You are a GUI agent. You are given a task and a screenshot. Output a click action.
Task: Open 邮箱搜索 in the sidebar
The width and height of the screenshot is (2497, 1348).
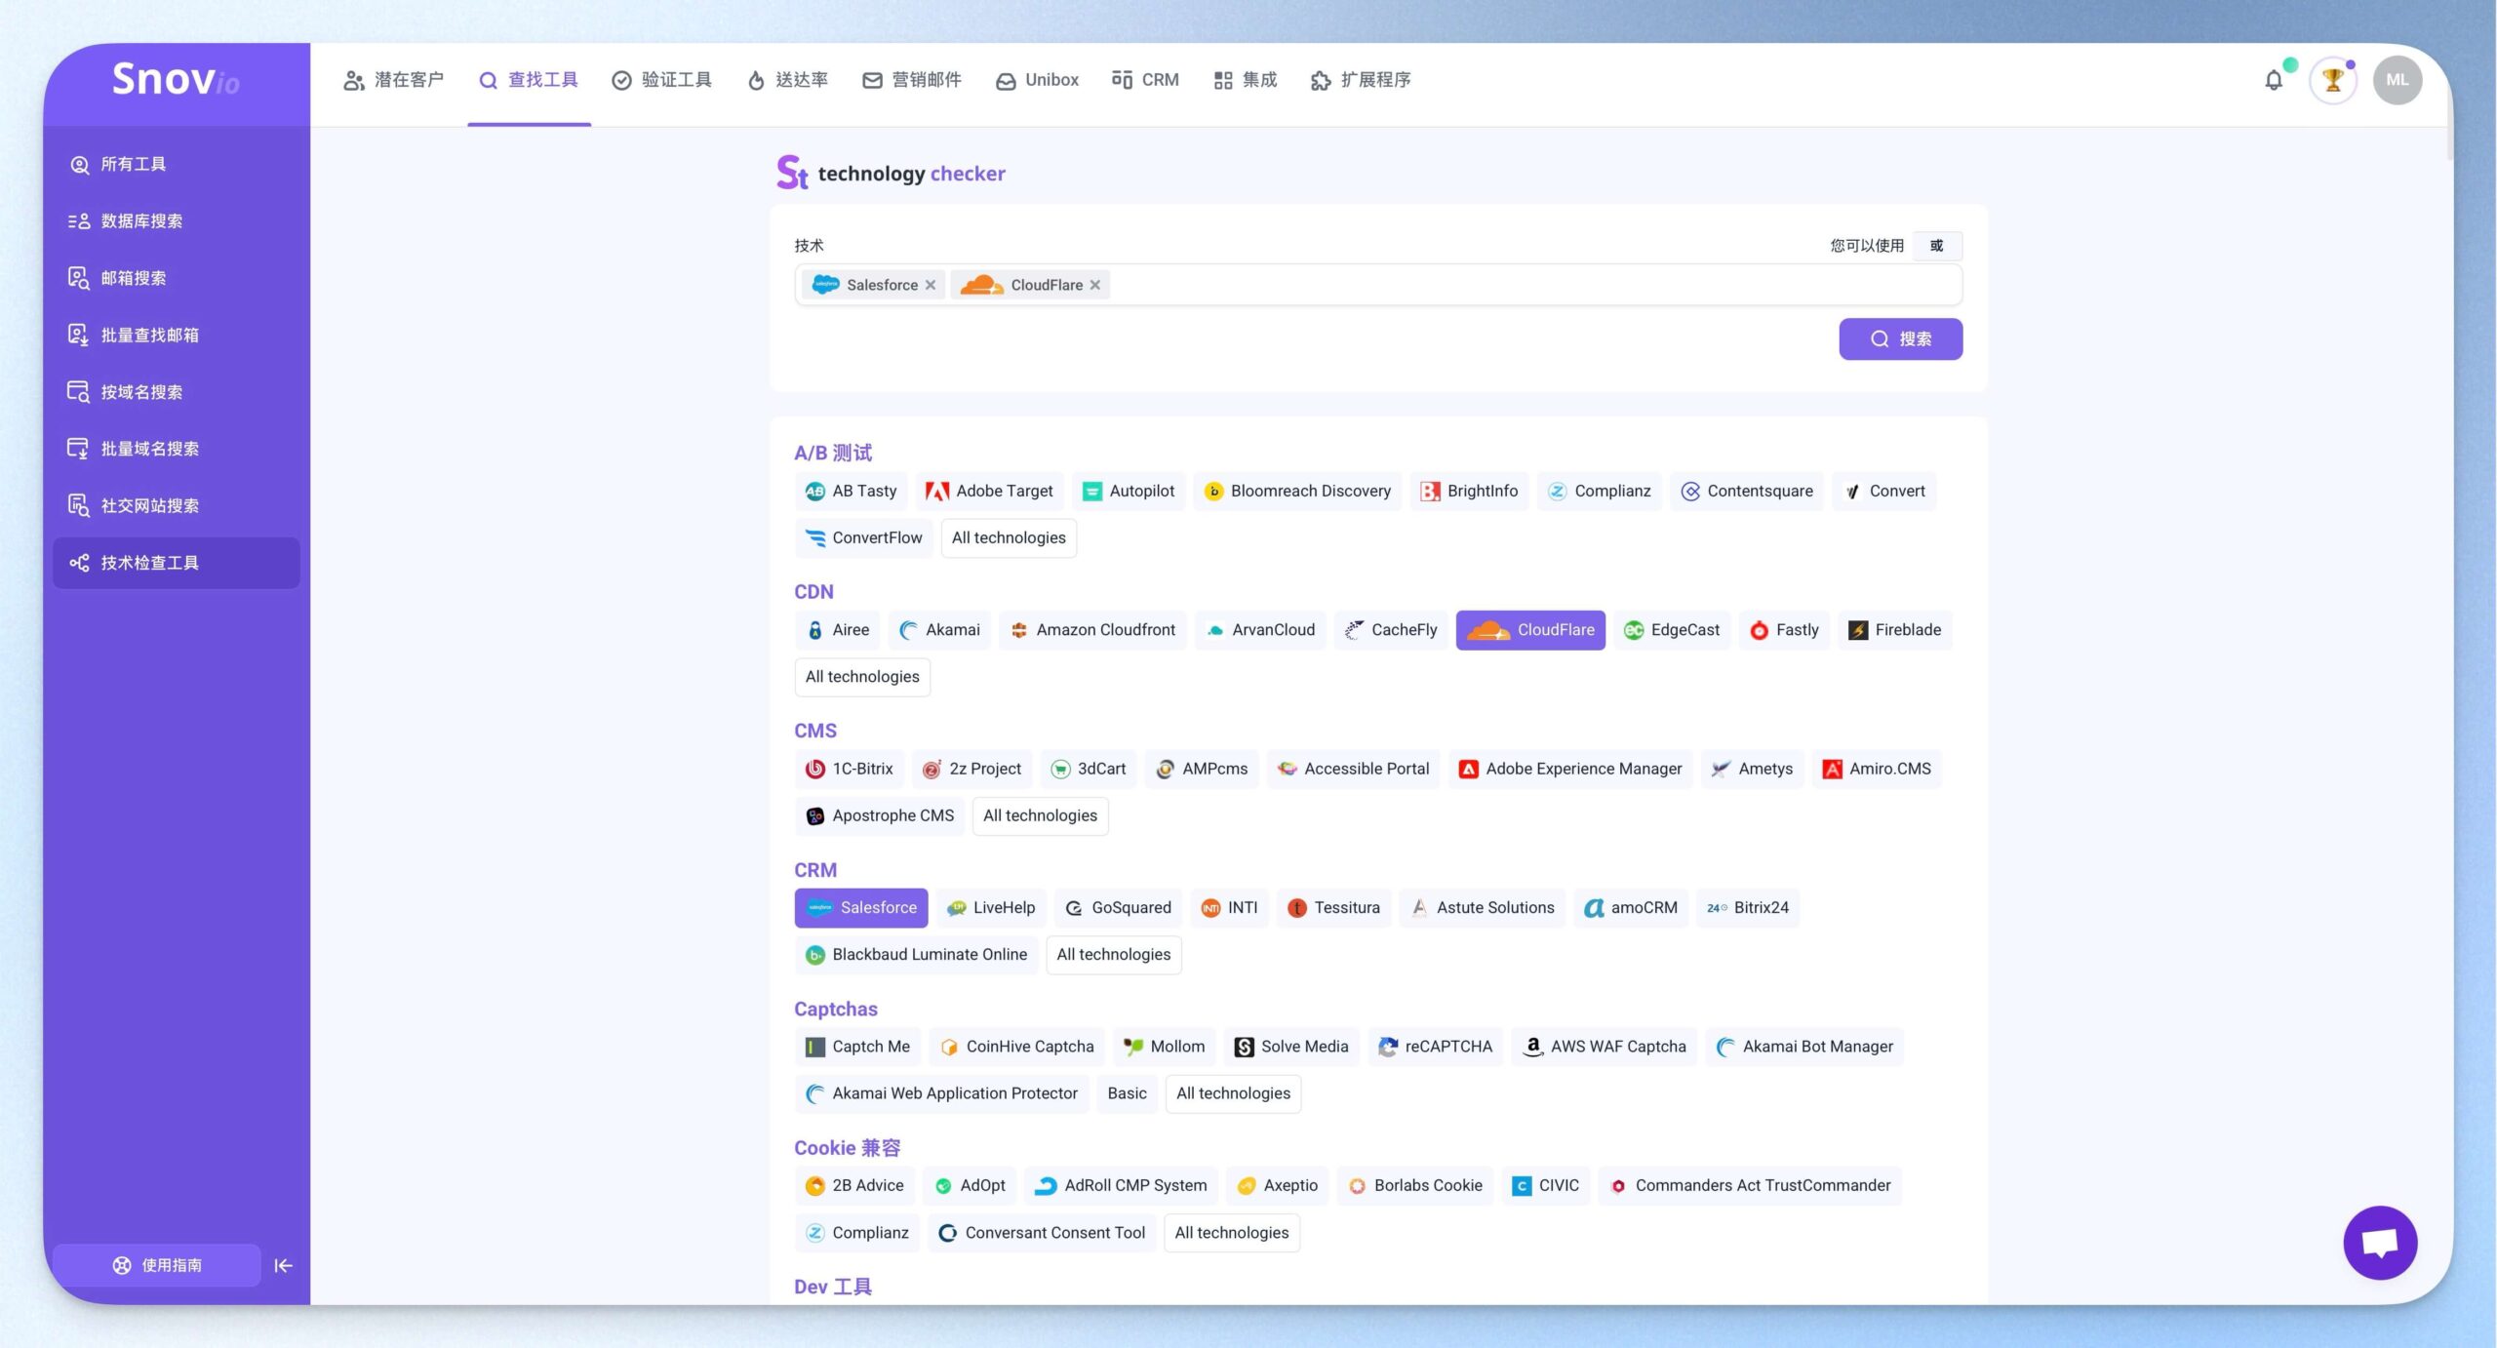coord(177,278)
